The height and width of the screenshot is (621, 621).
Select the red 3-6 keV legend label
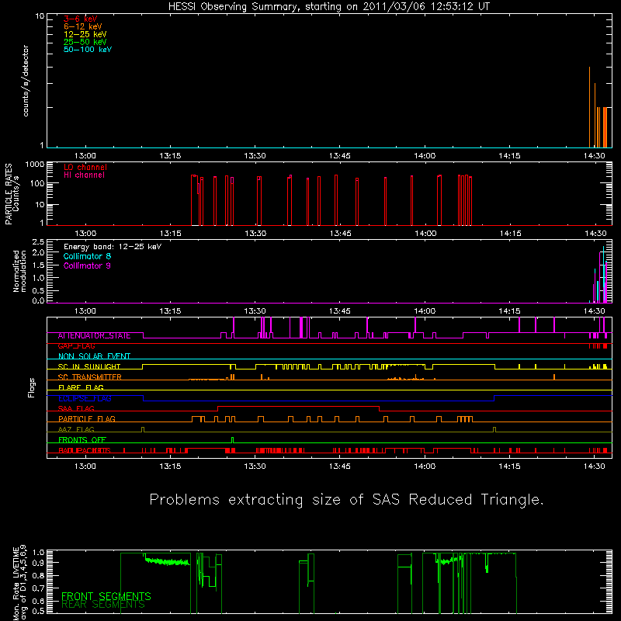point(80,19)
